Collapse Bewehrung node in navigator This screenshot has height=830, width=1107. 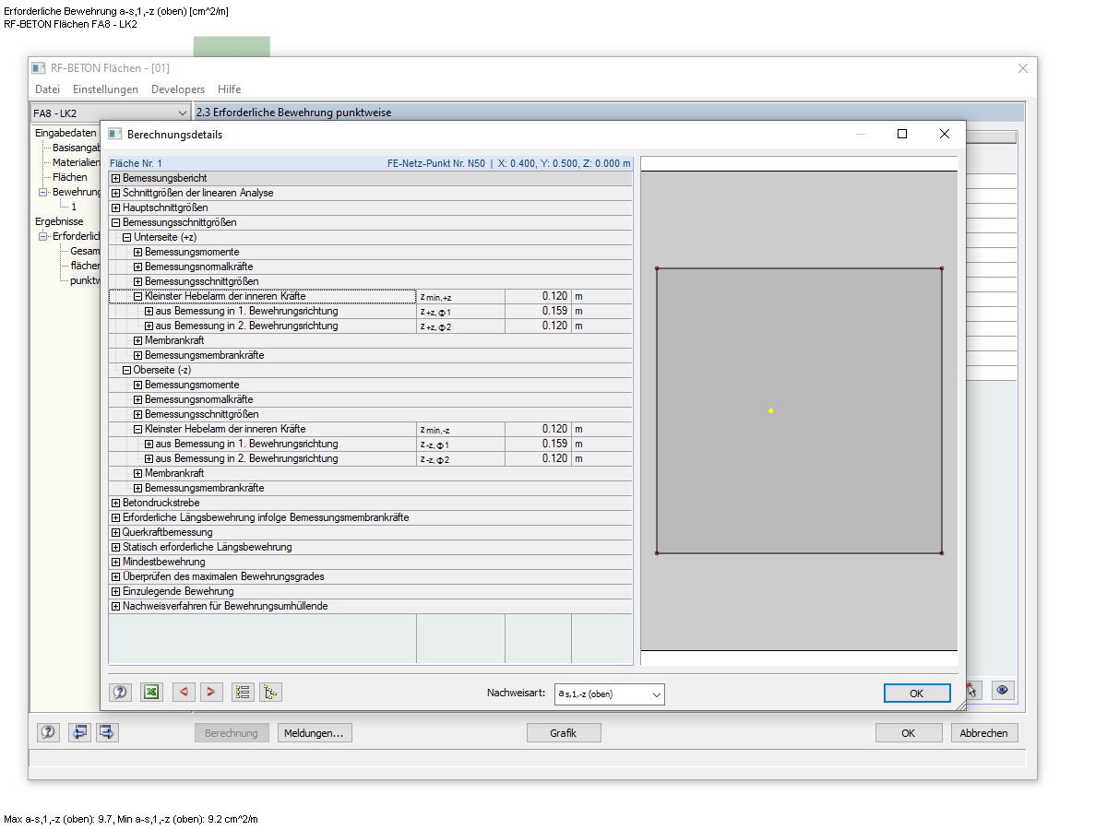[x=42, y=192]
